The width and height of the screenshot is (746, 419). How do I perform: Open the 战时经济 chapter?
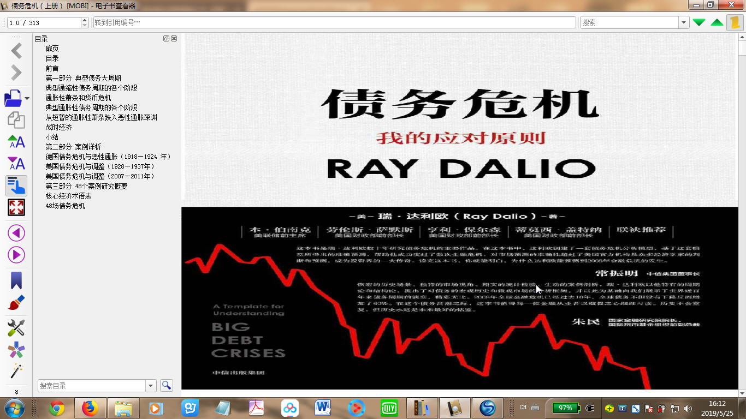(x=59, y=127)
